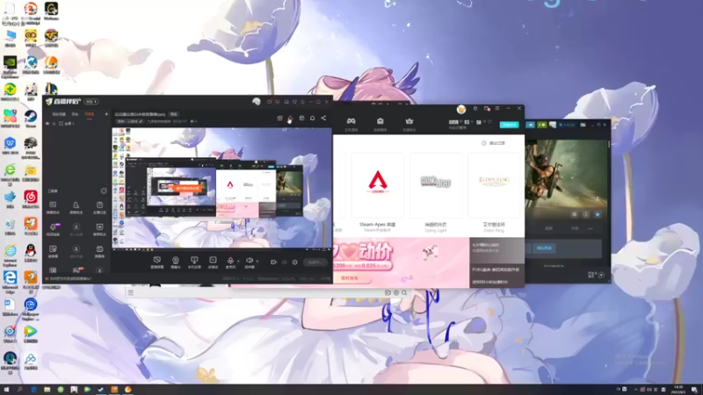The height and width of the screenshot is (395, 703).
Task: Toggle the eye preview icon in bottom toolbar
Action: coord(284,262)
